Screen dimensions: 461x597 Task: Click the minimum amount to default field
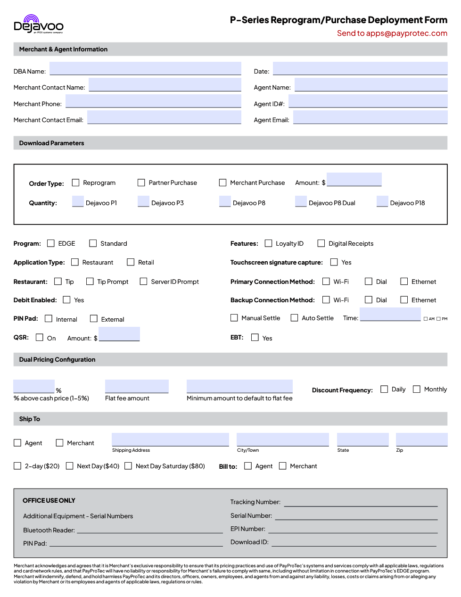[239, 386]
